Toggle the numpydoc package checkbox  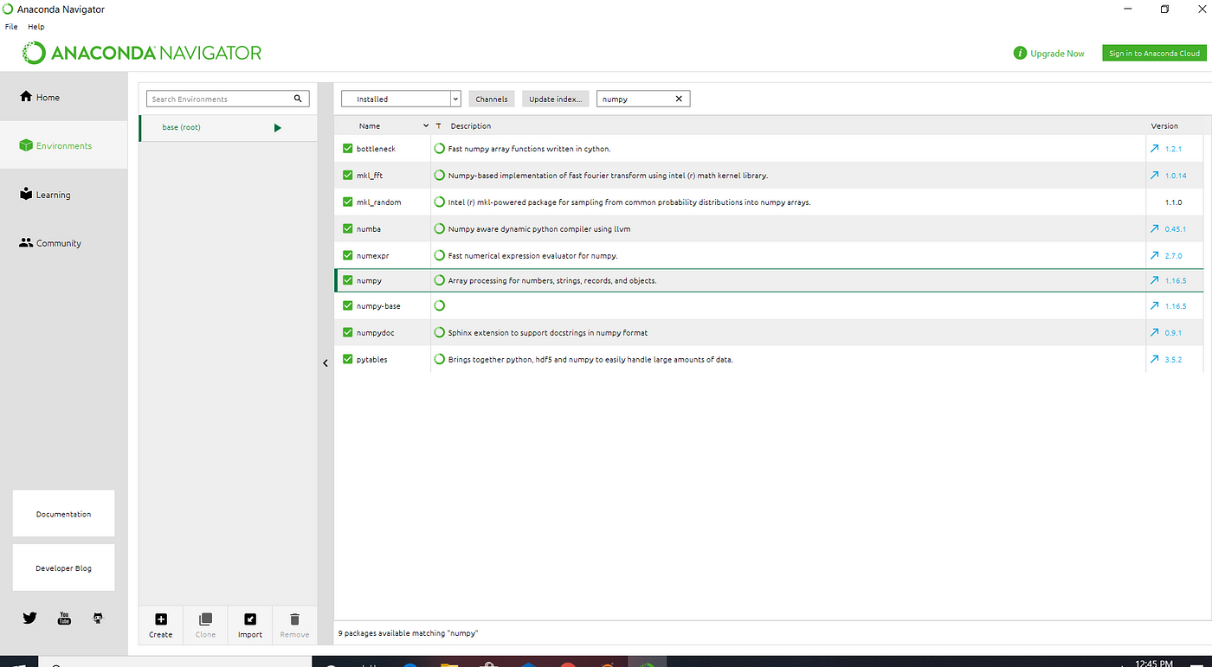348,332
